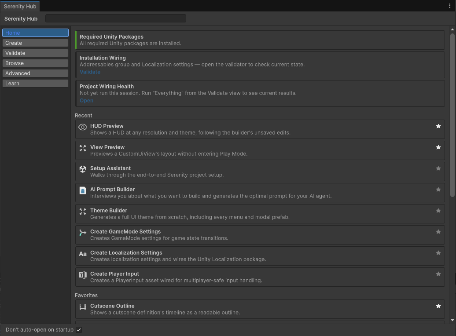Click the Project Wiring Health heading

click(x=107, y=87)
